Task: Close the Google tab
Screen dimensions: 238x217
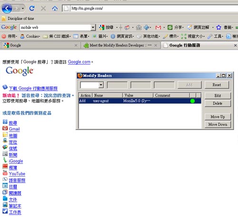Action: pyautogui.click(x=76, y=45)
